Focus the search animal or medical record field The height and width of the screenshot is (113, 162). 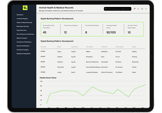pos(117,9)
